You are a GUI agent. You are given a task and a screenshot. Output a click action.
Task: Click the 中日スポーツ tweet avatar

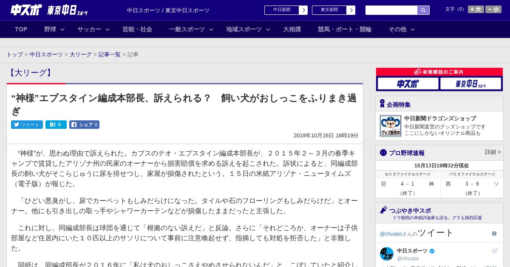[x=387, y=254]
